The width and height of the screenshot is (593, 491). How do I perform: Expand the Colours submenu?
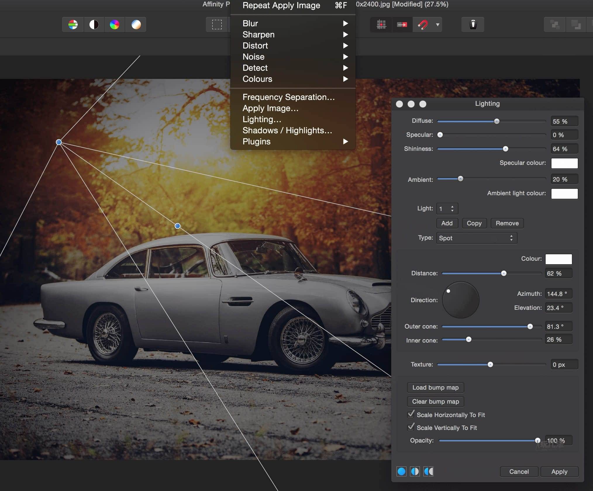coord(293,79)
